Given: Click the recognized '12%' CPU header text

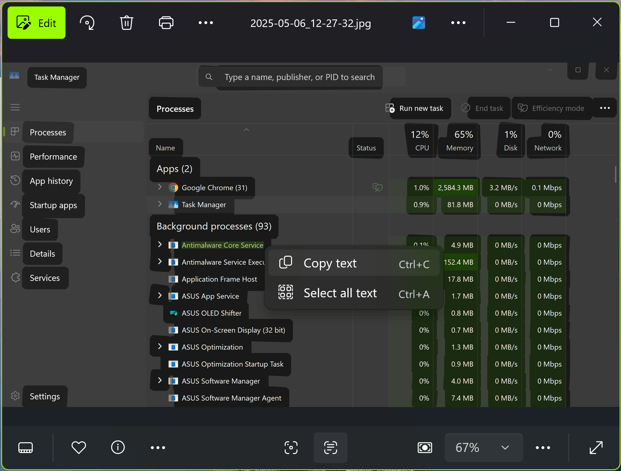Looking at the screenshot, I should pos(420,134).
